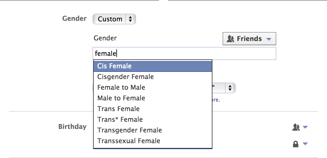
Task: Expand the Friends audience selector arrow
Action: (269, 39)
